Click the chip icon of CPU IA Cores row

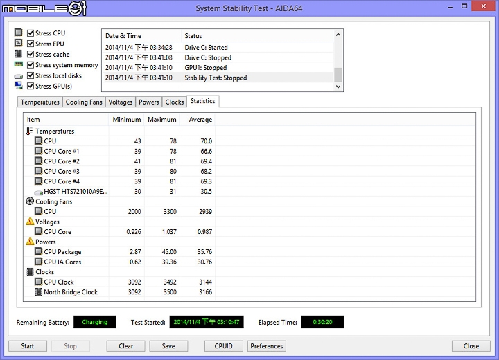tap(38, 262)
